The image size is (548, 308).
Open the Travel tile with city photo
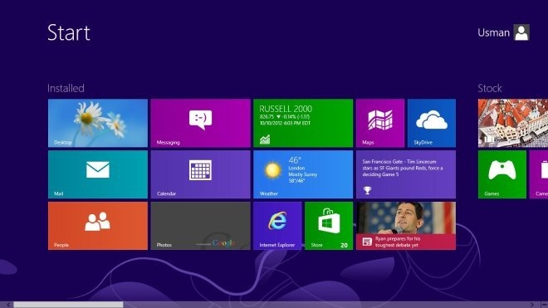pyautogui.click(x=513, y=123)
